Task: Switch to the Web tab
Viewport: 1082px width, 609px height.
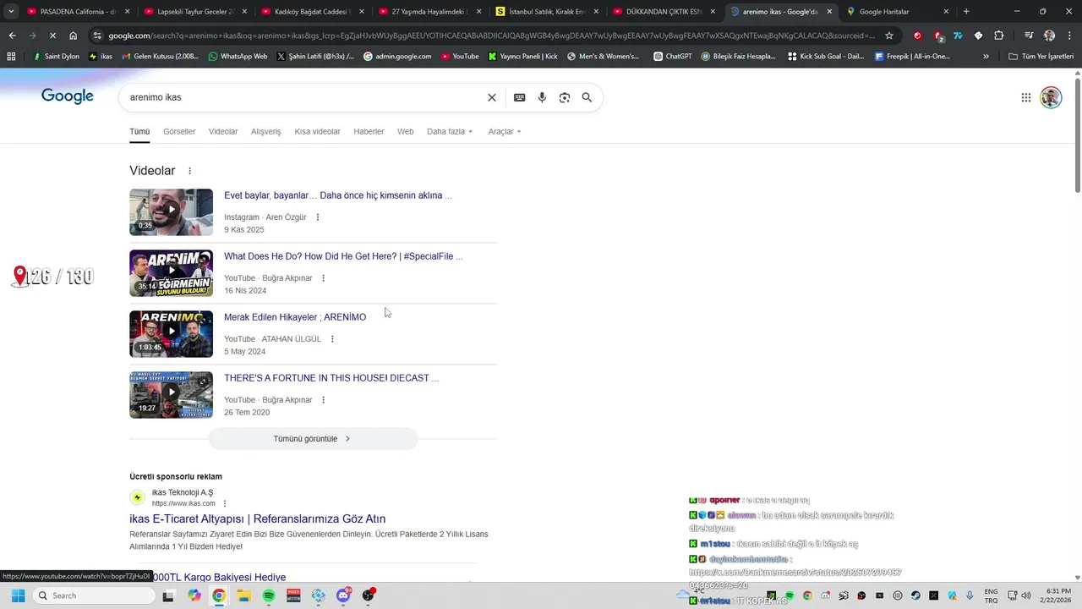Action: pos(406,131)
